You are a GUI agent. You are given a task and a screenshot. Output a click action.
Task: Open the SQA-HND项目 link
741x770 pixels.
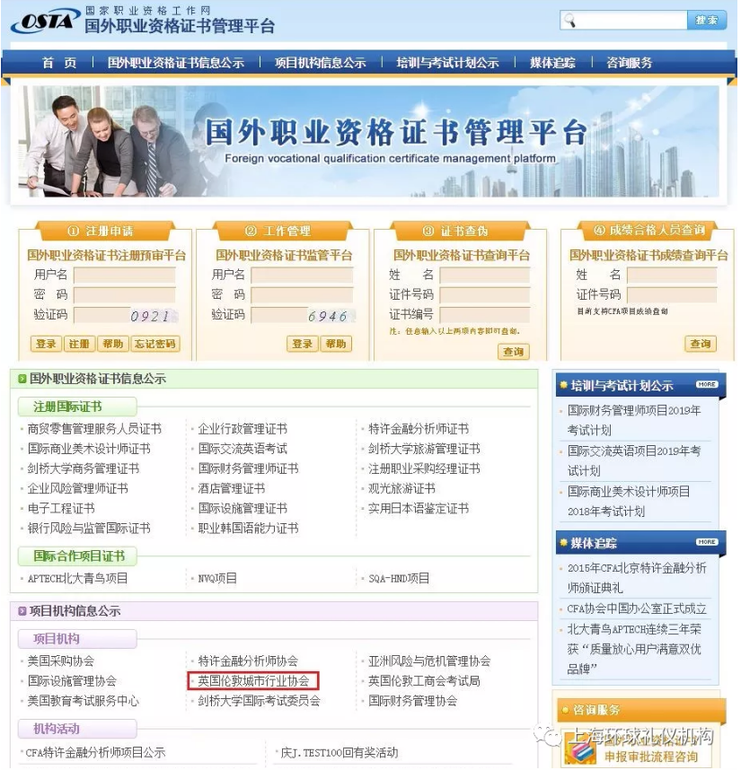399,579
